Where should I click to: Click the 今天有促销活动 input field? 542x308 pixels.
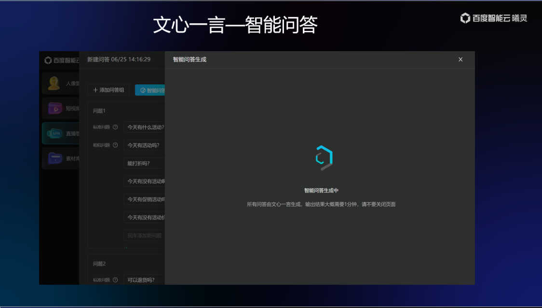[144, 199]
